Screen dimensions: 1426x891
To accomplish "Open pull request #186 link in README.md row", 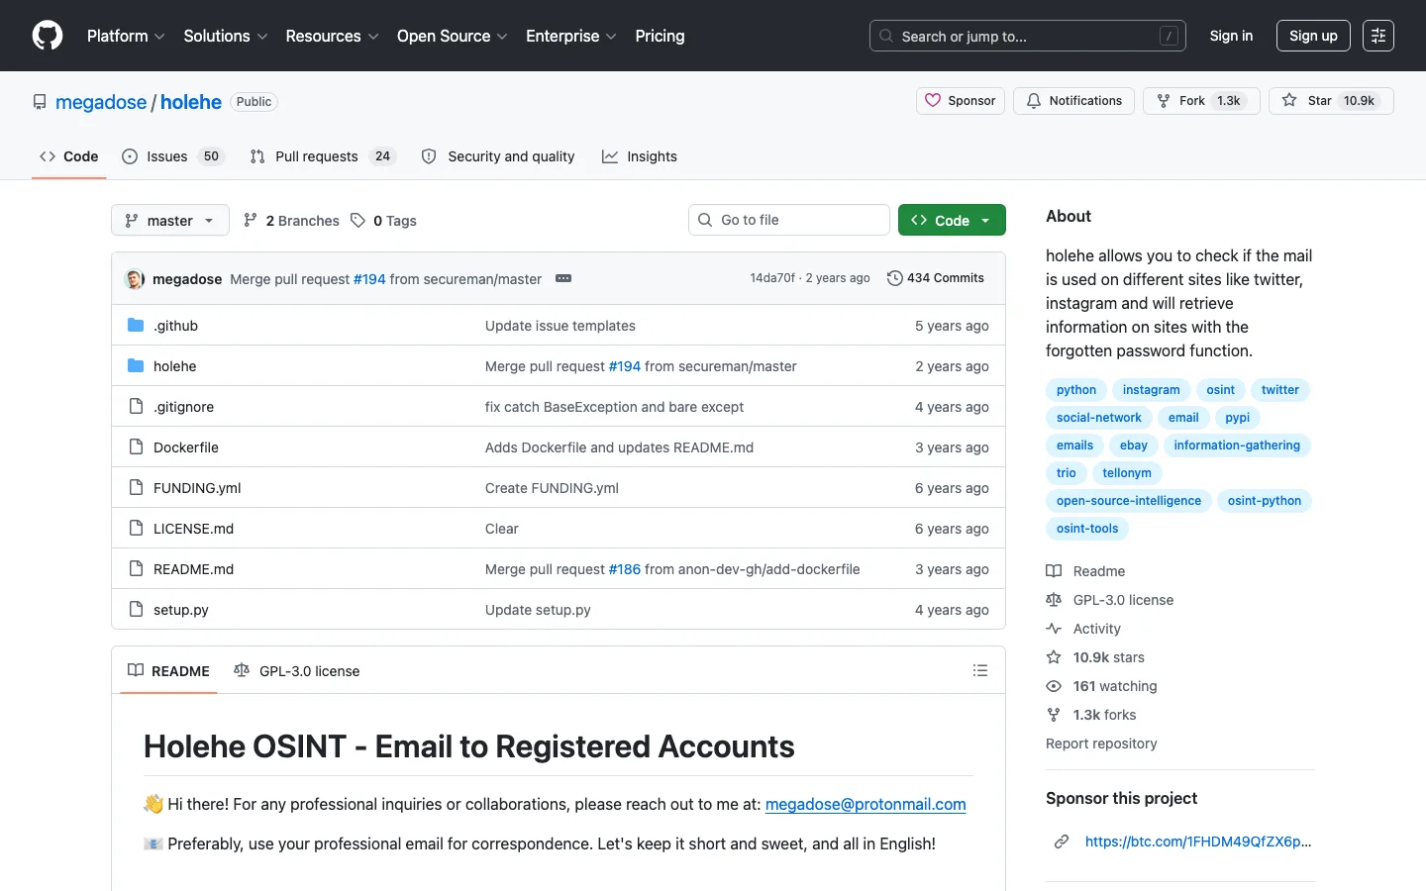I will [x=624, y=569].
